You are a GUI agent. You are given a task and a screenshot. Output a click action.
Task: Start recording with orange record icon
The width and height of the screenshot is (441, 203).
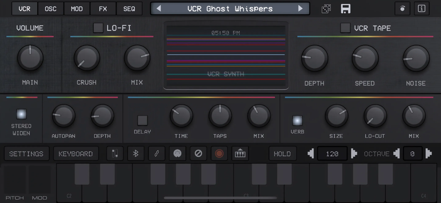point(219,154)
